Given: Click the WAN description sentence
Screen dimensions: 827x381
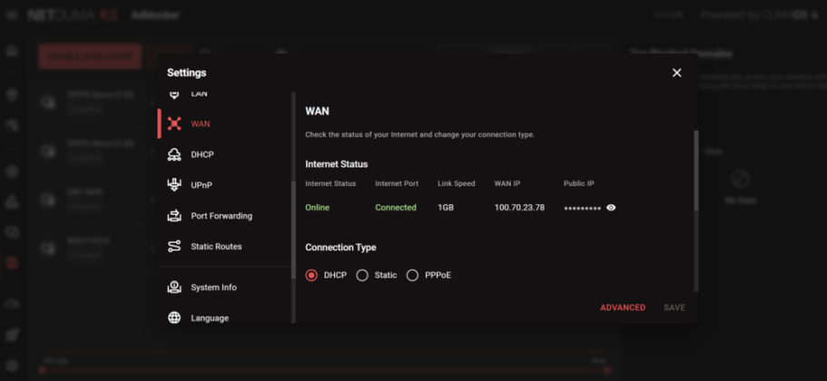Looking at the screenshot, I should tap(419, 134).
